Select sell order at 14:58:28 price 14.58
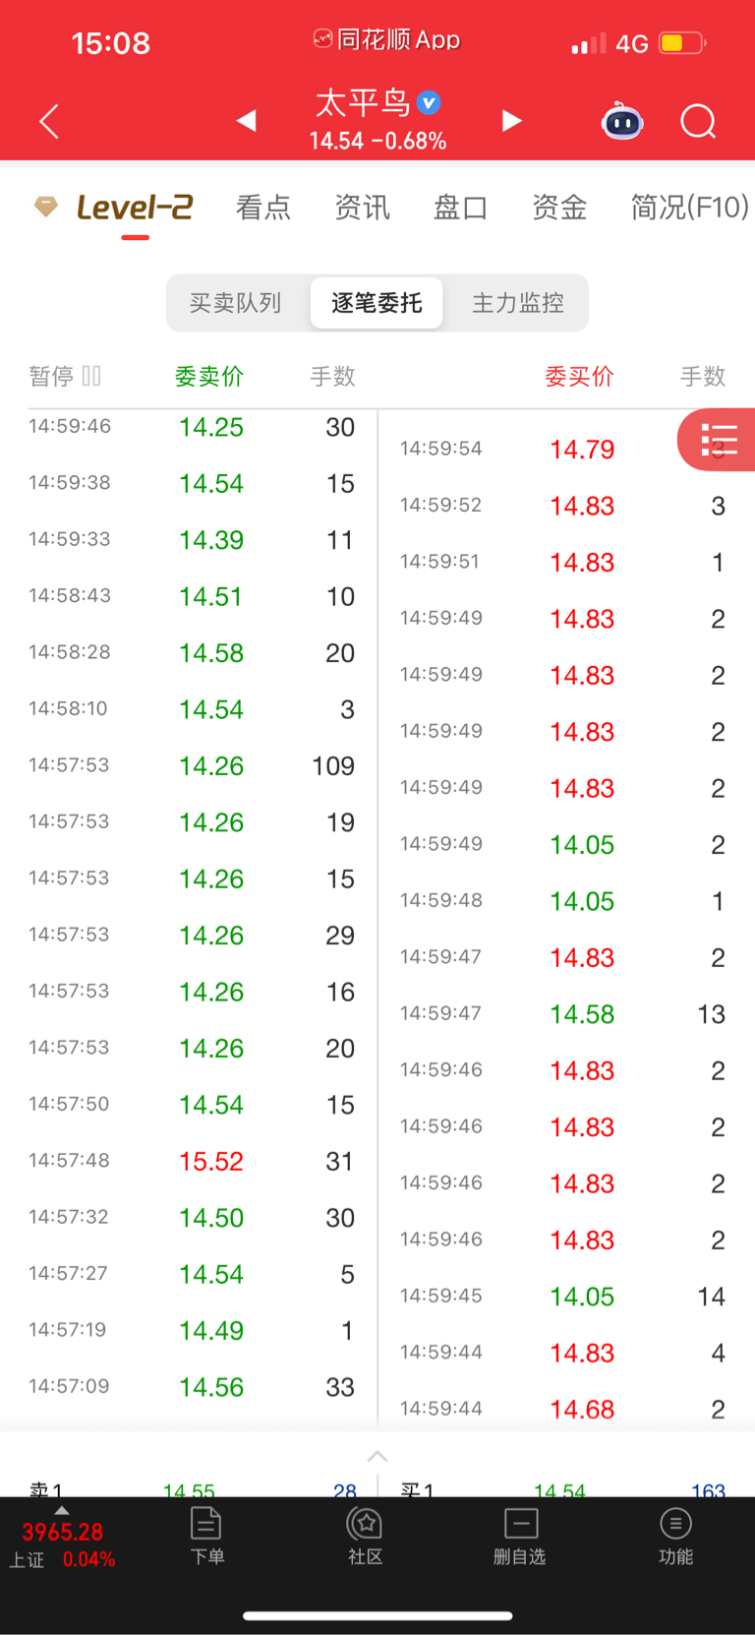The width and height of the screenshot is (755, 1635). [x=192, y=652]
